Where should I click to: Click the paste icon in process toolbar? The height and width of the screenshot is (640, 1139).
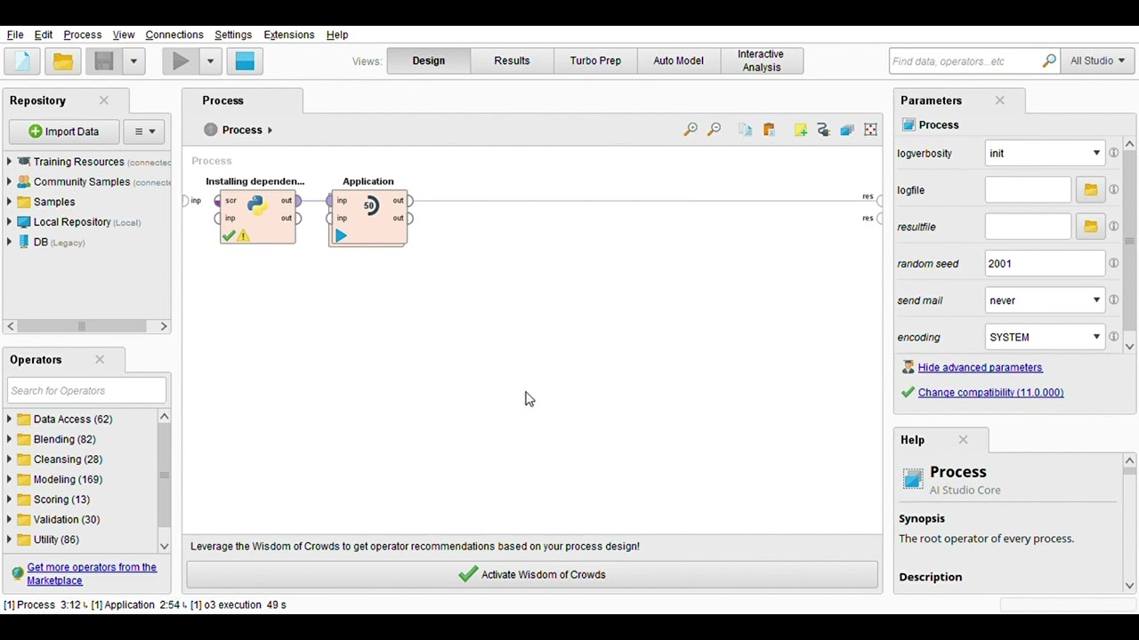769,130
